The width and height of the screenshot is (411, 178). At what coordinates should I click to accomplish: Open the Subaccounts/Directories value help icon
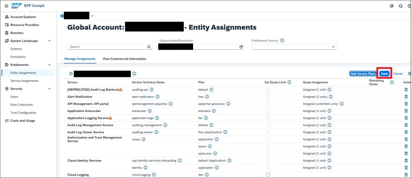click(241, 47)
